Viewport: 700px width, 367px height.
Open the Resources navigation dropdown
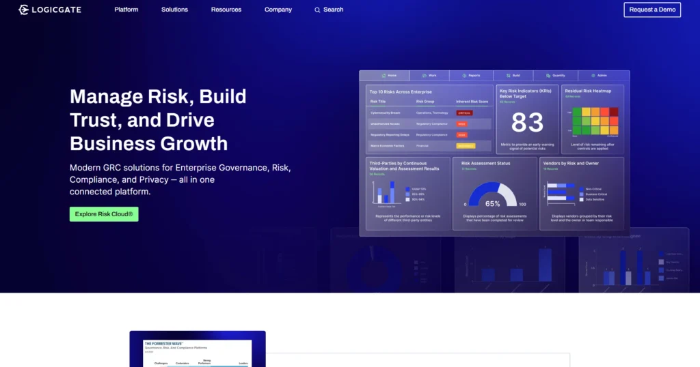(x=226, y=10)
